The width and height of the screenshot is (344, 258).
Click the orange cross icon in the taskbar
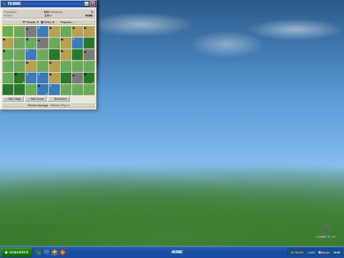click(62, 252)
